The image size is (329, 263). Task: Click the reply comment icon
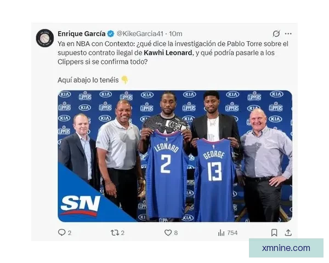[61, 232]
